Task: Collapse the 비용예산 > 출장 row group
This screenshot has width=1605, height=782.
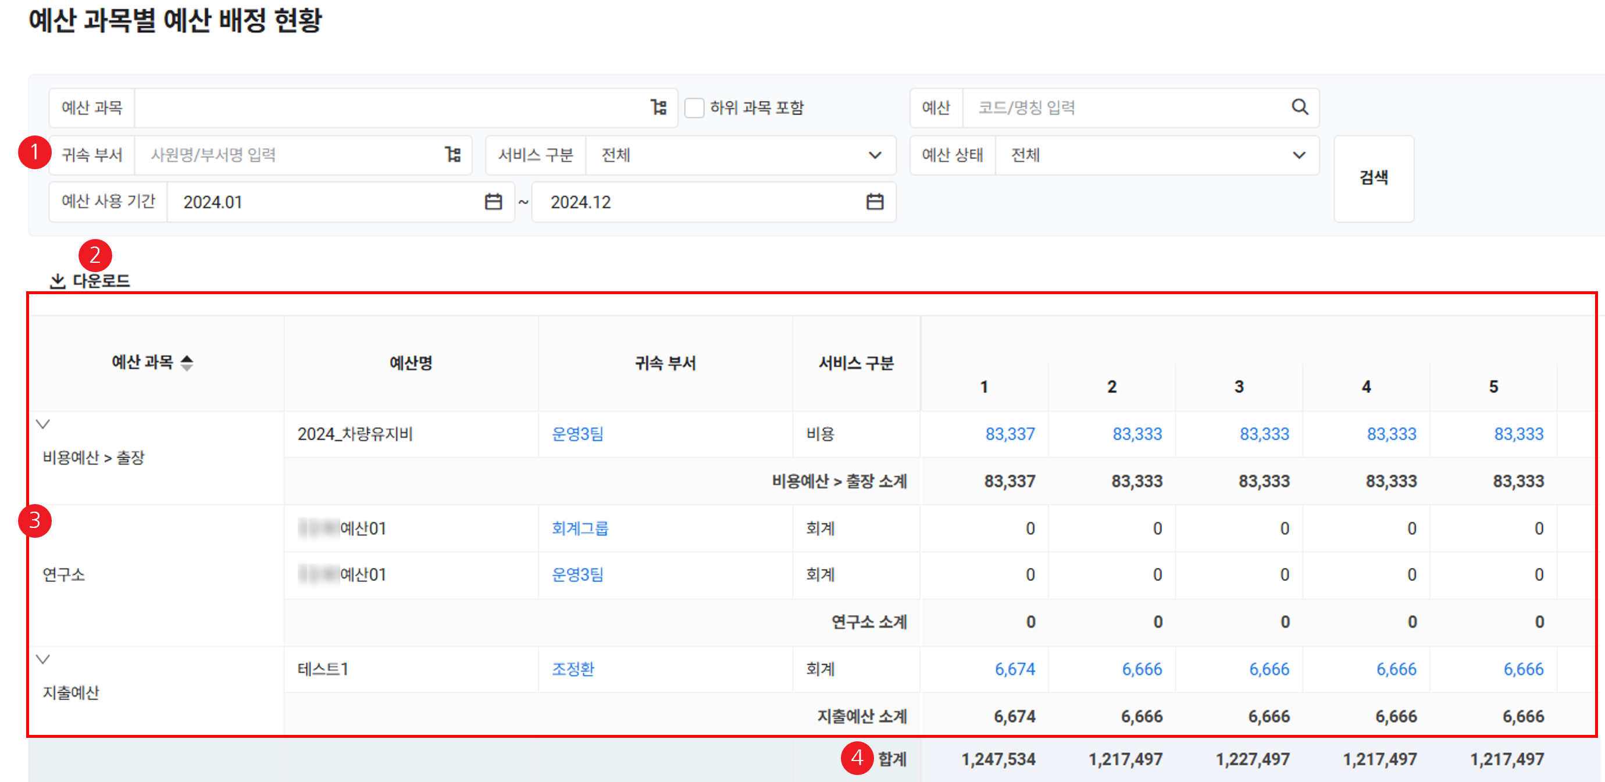Action: click(43, 424)
